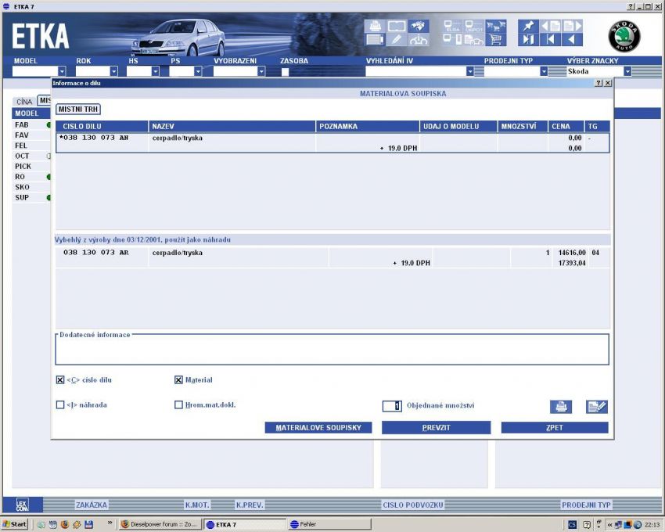Select the CÍNA tab behind dialog

click(24, 102)
